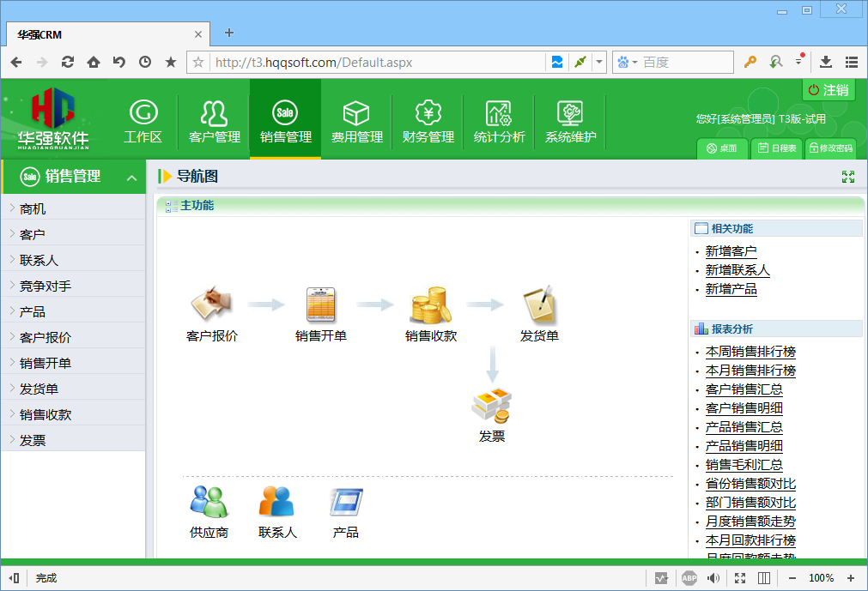The height and width of the screenshot is (591, 868).
Task: Open the 日程表 button
Action: point(777,148)
